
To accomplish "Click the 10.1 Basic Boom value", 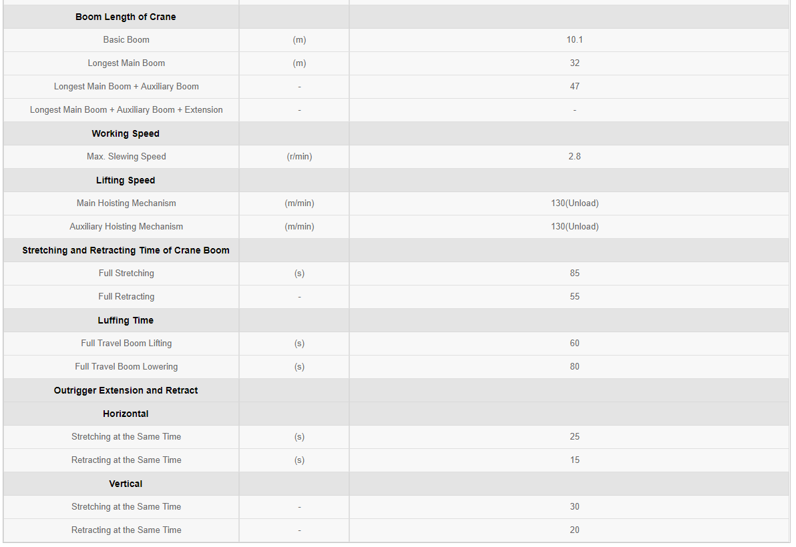I will [574, 39].
